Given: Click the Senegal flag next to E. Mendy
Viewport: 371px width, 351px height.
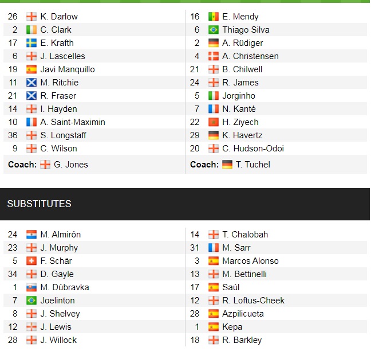Looking at the screenshot, I should (x=214, y=17).
